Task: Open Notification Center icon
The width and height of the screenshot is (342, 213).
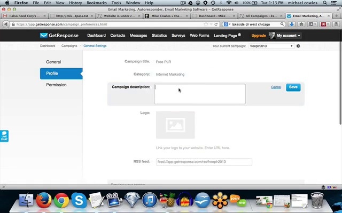Action: point(333,3)
